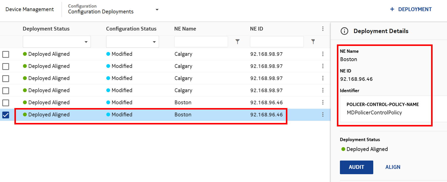Sort by the NE Name column header
The width and height of the screenshot is (447, 182).
[185, 29]
